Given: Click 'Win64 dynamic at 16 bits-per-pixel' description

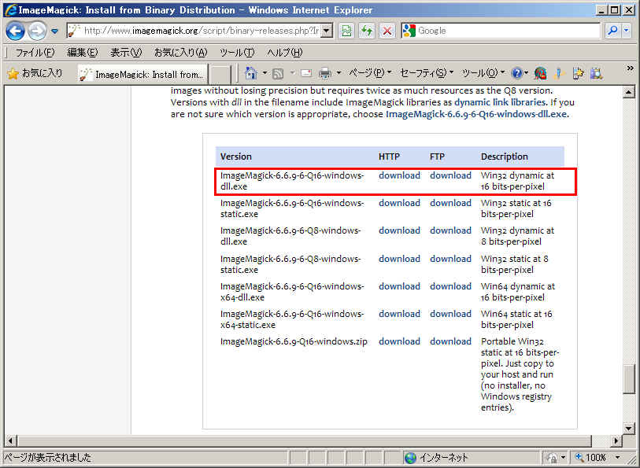Looking at the screenshot, I should click(517, 292).
